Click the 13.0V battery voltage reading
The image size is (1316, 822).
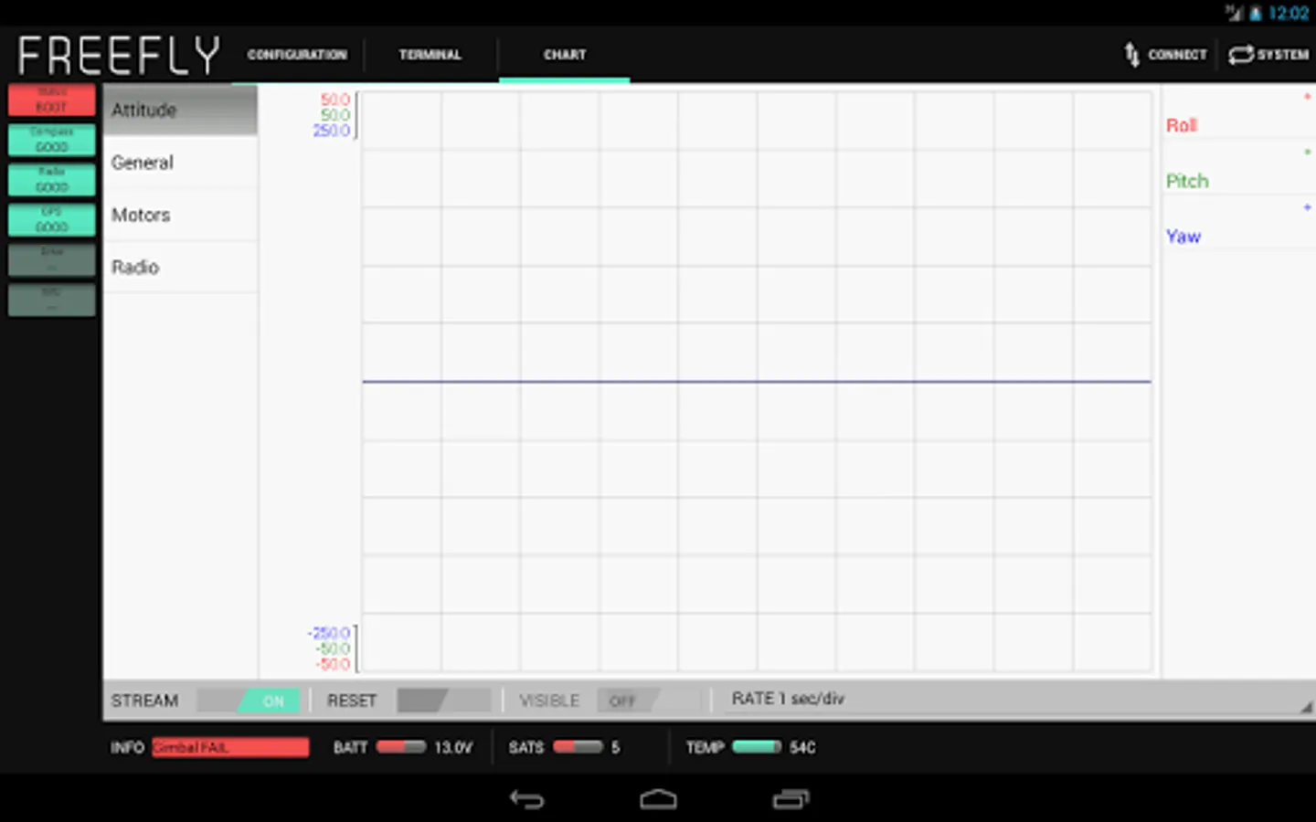click(453, 747)
